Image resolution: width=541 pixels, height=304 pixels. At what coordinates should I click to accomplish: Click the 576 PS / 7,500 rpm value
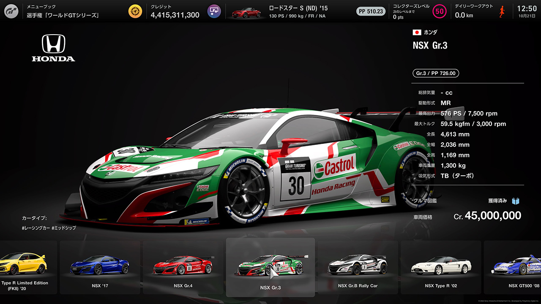[469, 114]
